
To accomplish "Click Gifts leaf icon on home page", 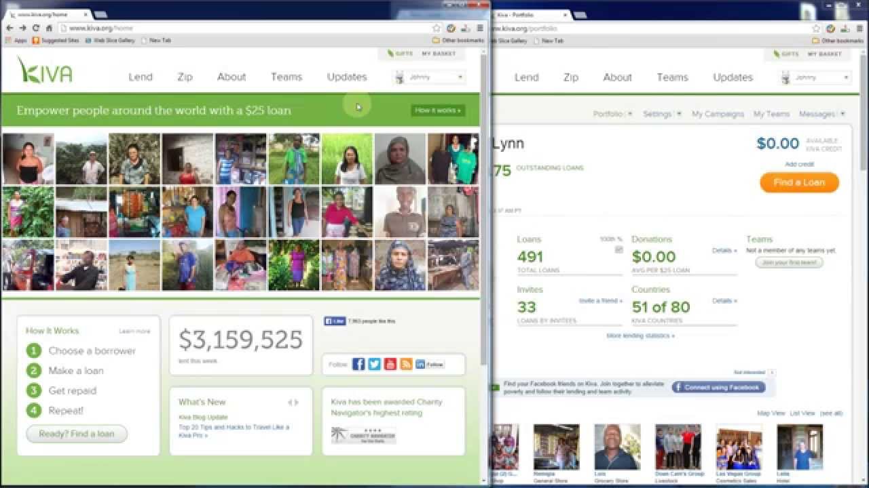I will 390,54.
